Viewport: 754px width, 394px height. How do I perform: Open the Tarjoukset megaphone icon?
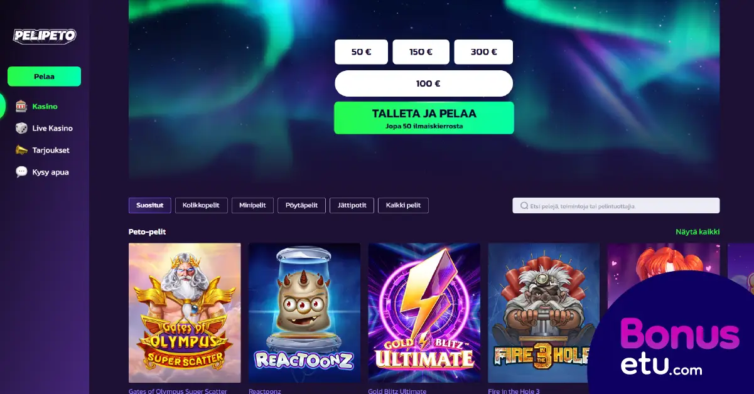click(x=21, y=150)
